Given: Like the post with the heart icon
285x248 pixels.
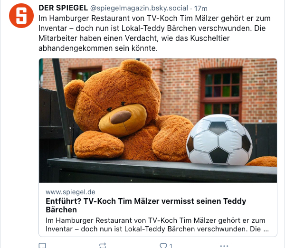Looking at the screenshot, I should (163, 246).
